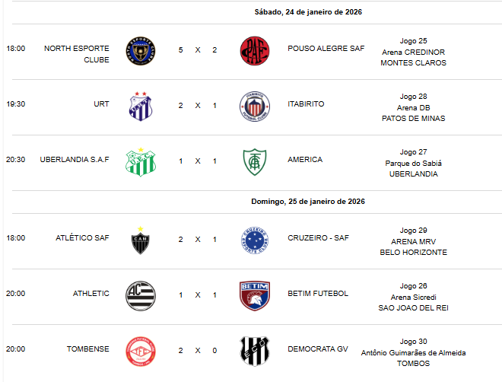Select the America team crest
This screenshot has width=502, height=382.
(254, 161)
